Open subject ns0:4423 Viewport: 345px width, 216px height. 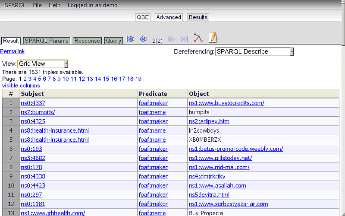click(33, 186)
